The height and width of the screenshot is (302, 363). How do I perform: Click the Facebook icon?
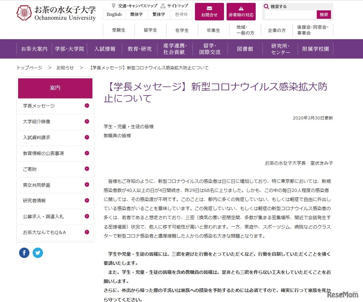(24, 253)
